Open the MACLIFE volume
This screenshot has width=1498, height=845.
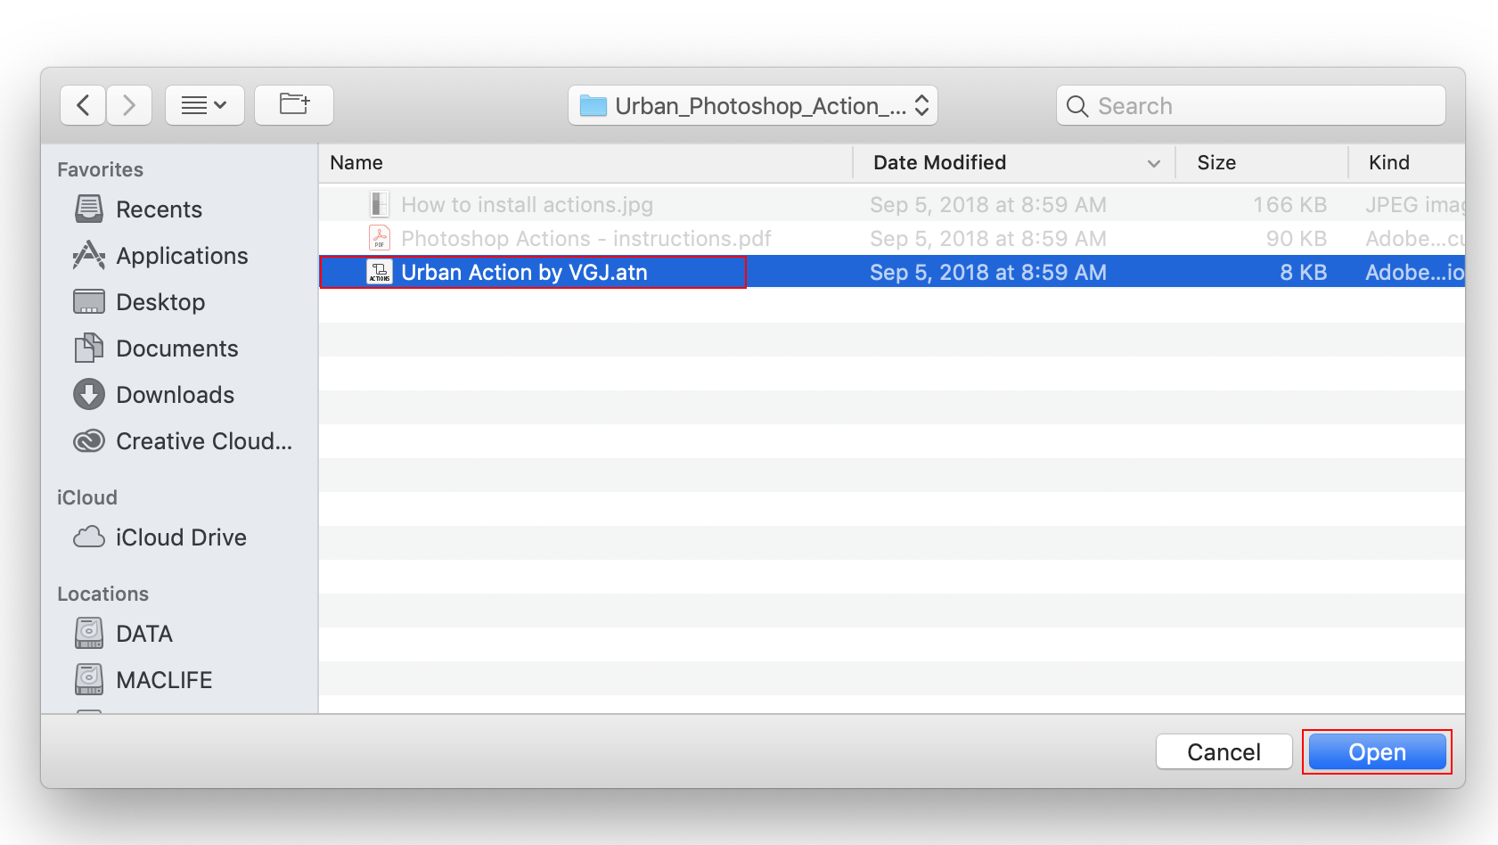point(164,679)
